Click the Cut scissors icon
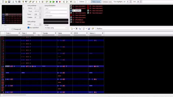Viewport: 173px width, 97px height. [x=13, y=2]
